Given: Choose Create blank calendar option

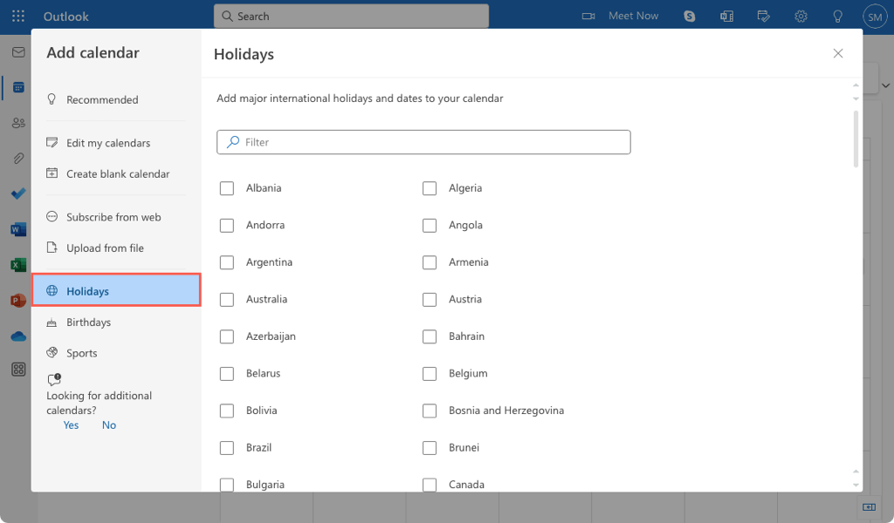Looking at the screenshot, I should click(x=118, y=173).
